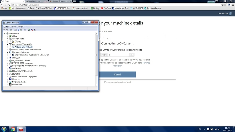Open the Arduino - Fenster bookmark
The height and width of the screenshot is (132, 235).
[153, 8]
